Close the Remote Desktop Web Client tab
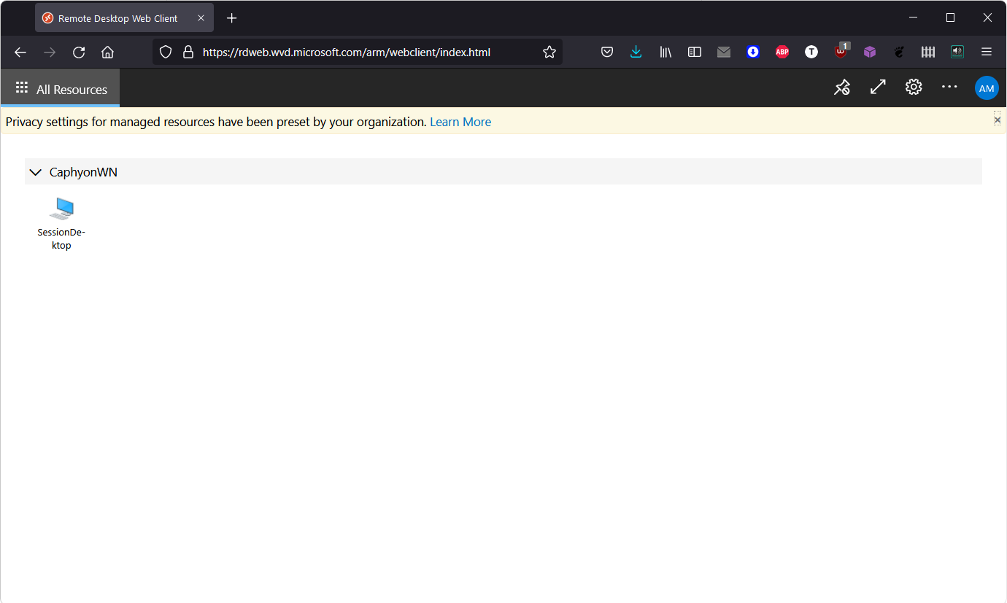The width and height of the screenshot is (1007, 603). [201, 18]
